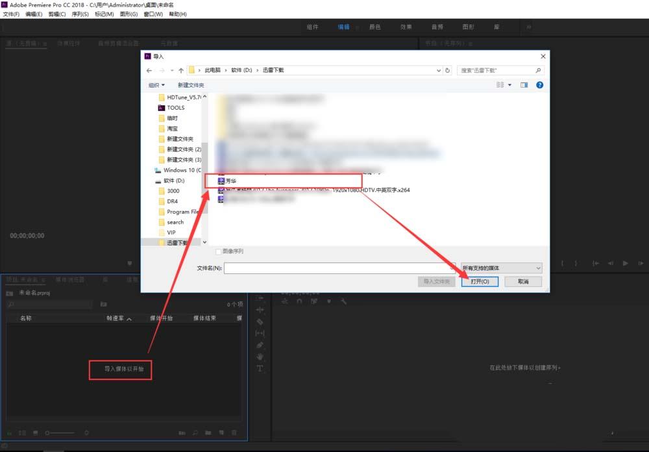Image resolution: width=649 pixels, height=452 pixels.
Task: Switch to the 颜色 workspace tab
Action: [x=375, y=27]
